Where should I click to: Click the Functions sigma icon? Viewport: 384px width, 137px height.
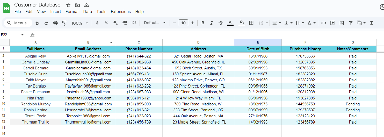371,23
